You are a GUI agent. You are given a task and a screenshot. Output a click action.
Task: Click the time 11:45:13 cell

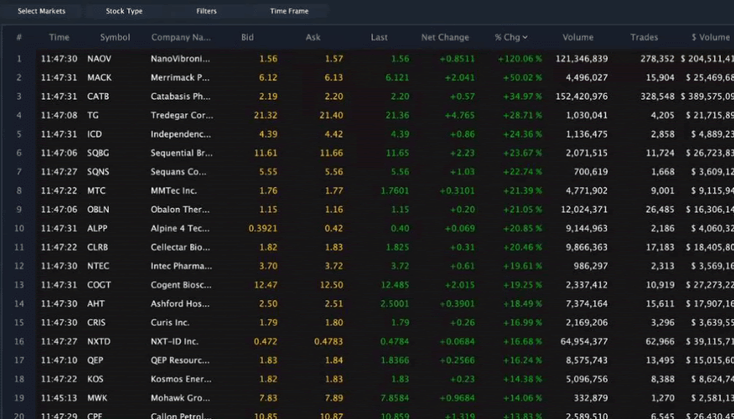pyautogui.click(x=59, y=398)
